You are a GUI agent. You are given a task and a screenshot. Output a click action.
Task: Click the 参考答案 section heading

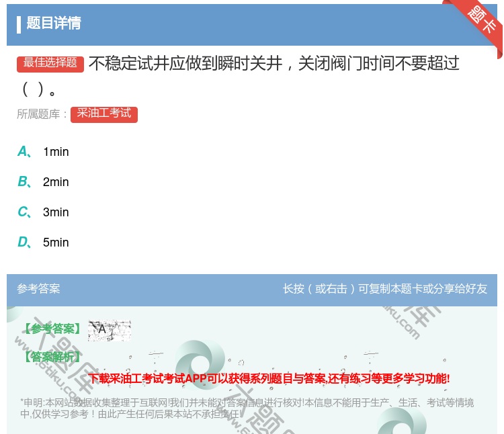[x=38, y=289]
